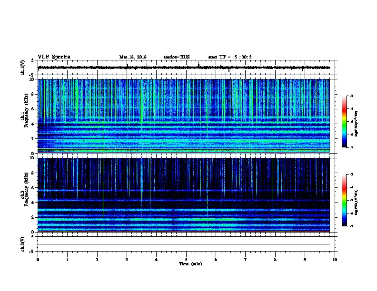Click inside the ch.2 spectrogram panel
Viewport: 377px width, 291px height.
(x=184, y=195)
